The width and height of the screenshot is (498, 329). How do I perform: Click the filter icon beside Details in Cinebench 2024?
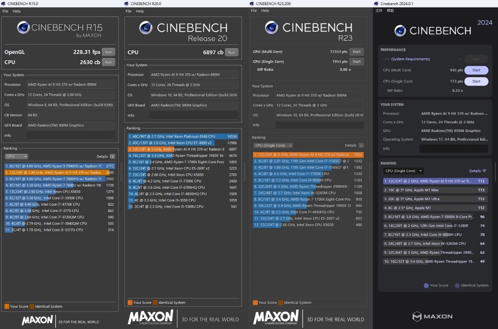[484, 171]
